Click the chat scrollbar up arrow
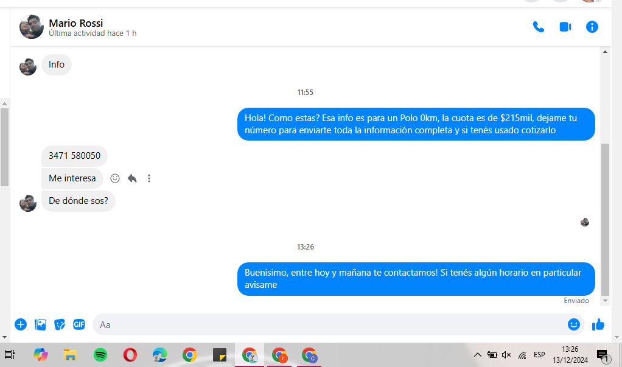Viewport: 622px width, 367px height. pyautogui.click(x=605, y=52)
